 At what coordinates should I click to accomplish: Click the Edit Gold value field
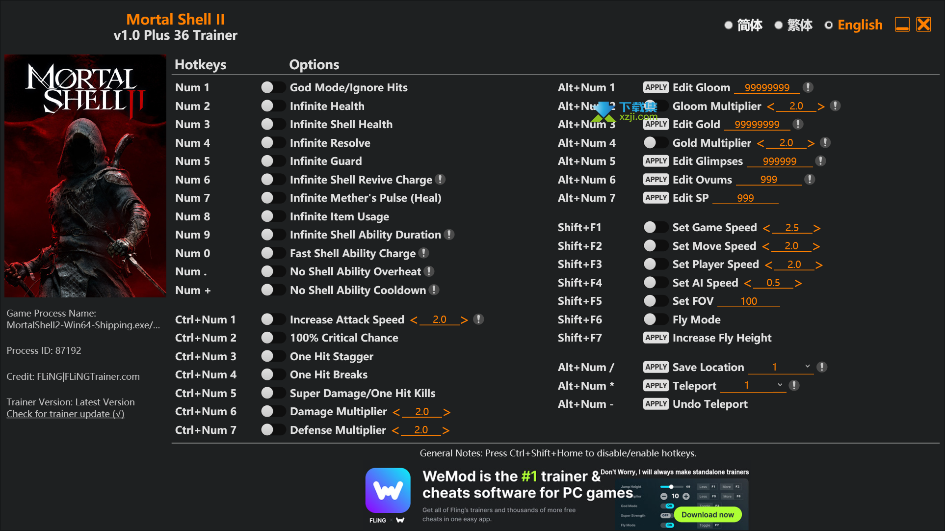pos(757,125)
